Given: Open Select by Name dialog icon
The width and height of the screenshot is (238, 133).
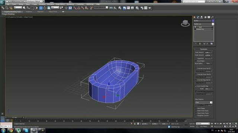Looking at the screenshot, I should [x=28, y=8].
